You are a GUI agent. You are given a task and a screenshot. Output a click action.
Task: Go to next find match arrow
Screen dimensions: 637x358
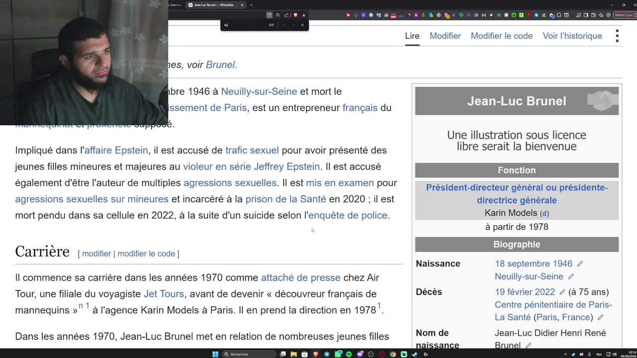pos(293,25)
